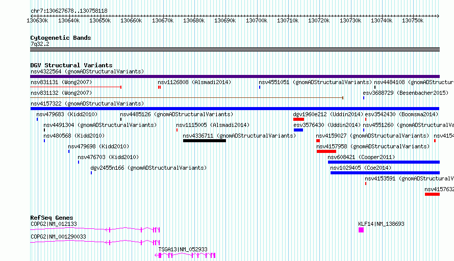
Task: Open the TSGA13|NM_052933 gene label
Action: [x=183, y=249]
